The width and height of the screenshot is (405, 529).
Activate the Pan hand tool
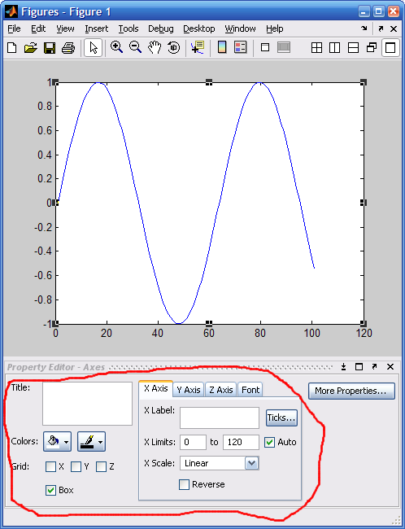155,47
